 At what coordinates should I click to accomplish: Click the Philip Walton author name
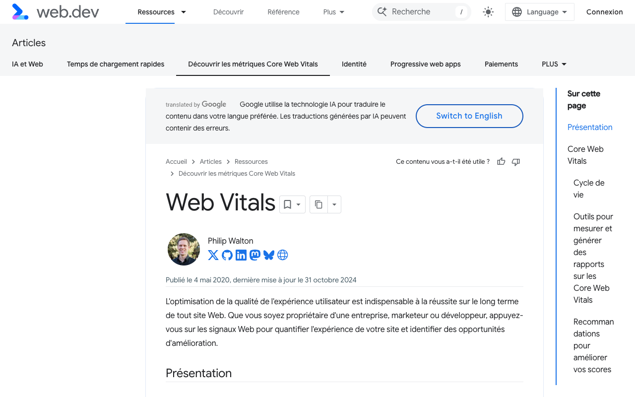(x=231, y=241)
